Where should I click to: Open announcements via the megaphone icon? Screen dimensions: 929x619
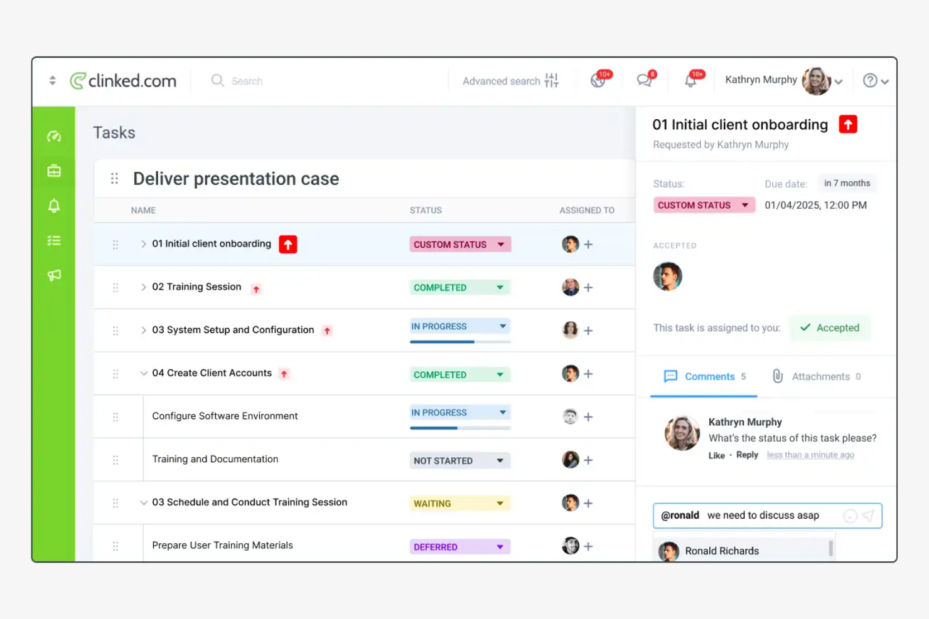click(x=54, y=275)
